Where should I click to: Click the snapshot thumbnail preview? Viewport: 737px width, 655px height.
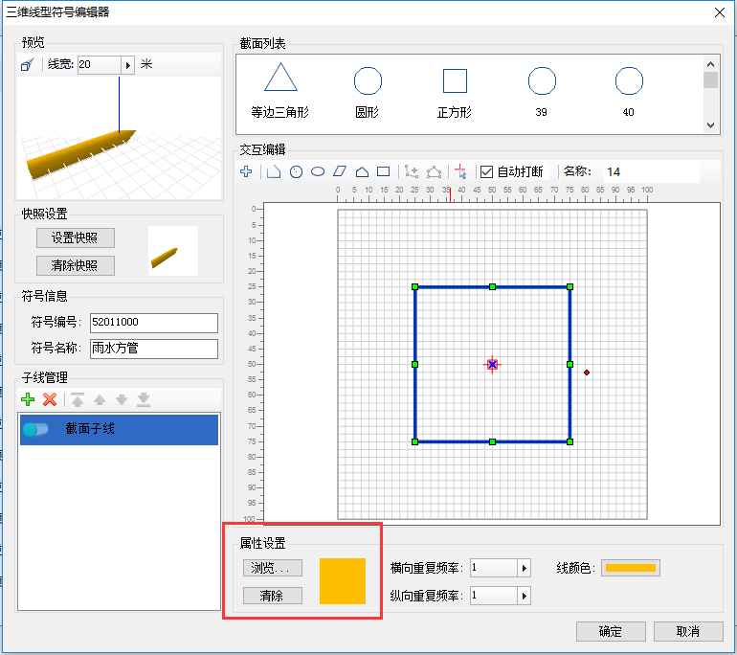pos(173,251)
